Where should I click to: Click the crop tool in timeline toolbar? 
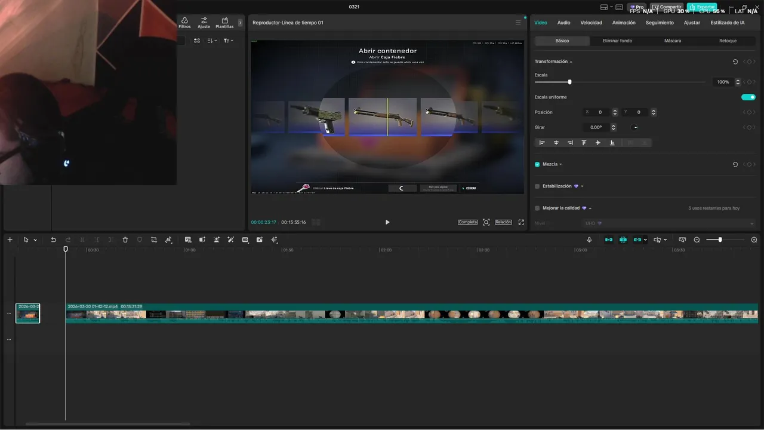pos(154,239)
